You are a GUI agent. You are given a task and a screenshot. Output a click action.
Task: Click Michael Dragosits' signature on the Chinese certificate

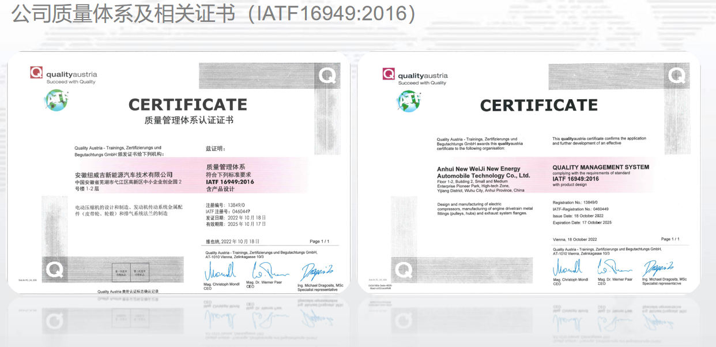coord(316,271)
